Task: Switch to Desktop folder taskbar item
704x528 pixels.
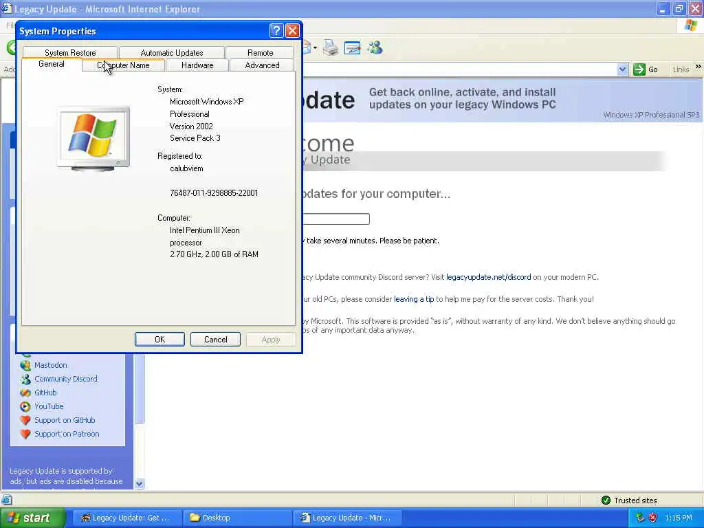Action: click(236, 518)
